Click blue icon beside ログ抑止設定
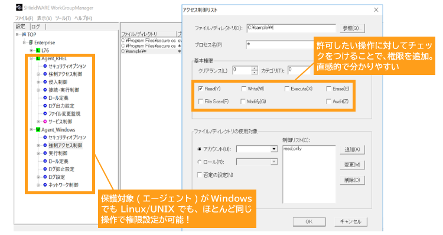The height and width of the screenshot is (235, 443). (45, 169)
